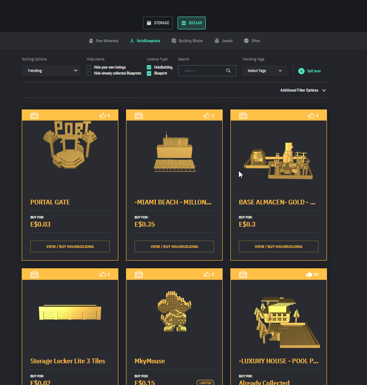367x385 pixels.
Task: Click HoloBuilding icon on Storage Locker card
Action: click(34, 274)
